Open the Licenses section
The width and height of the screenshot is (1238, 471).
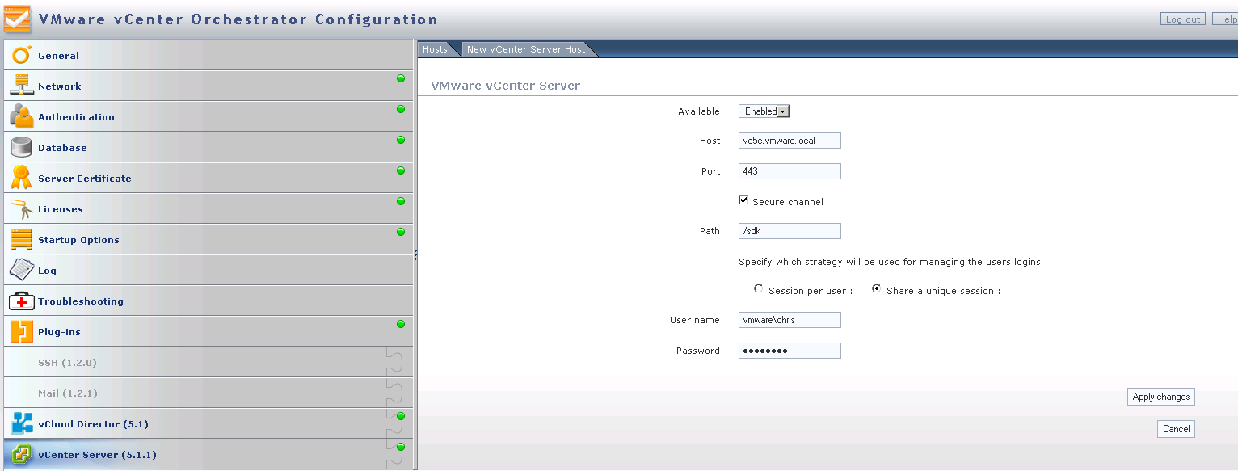pos(208,208)
